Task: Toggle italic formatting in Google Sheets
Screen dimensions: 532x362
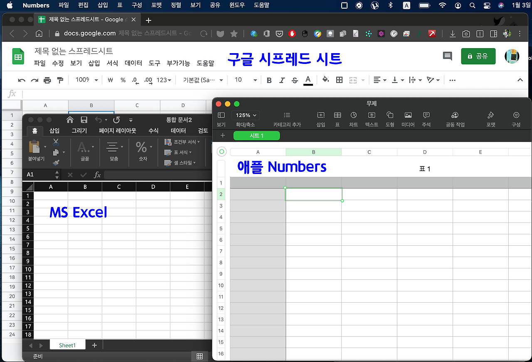Action: pos(282,80)
